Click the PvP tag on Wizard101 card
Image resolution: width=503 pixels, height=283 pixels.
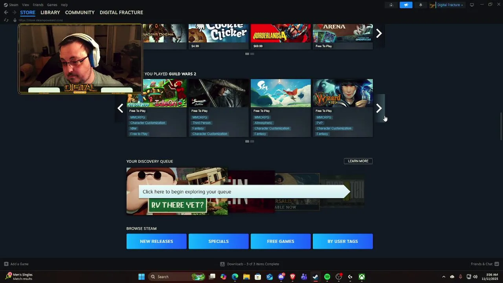[x=319, y=123]
